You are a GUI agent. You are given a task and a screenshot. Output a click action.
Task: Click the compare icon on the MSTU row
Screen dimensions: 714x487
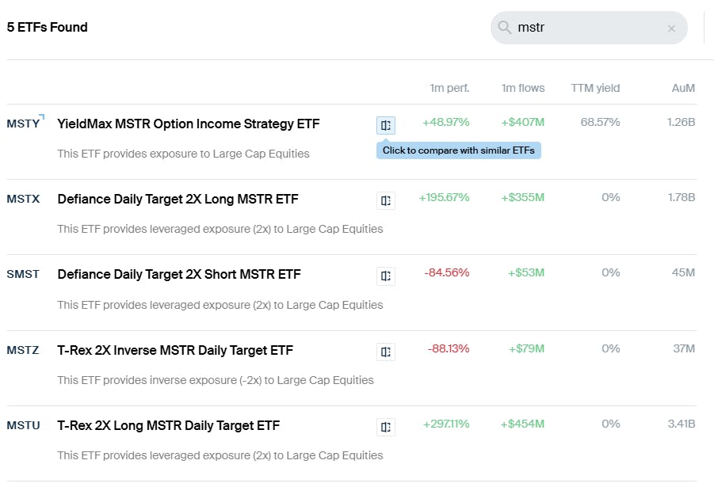point(386,426)
